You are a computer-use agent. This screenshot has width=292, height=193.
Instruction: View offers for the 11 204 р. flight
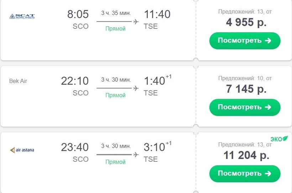[245, 173]
